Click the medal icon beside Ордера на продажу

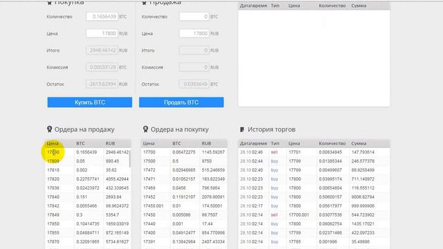click(49, 129)
